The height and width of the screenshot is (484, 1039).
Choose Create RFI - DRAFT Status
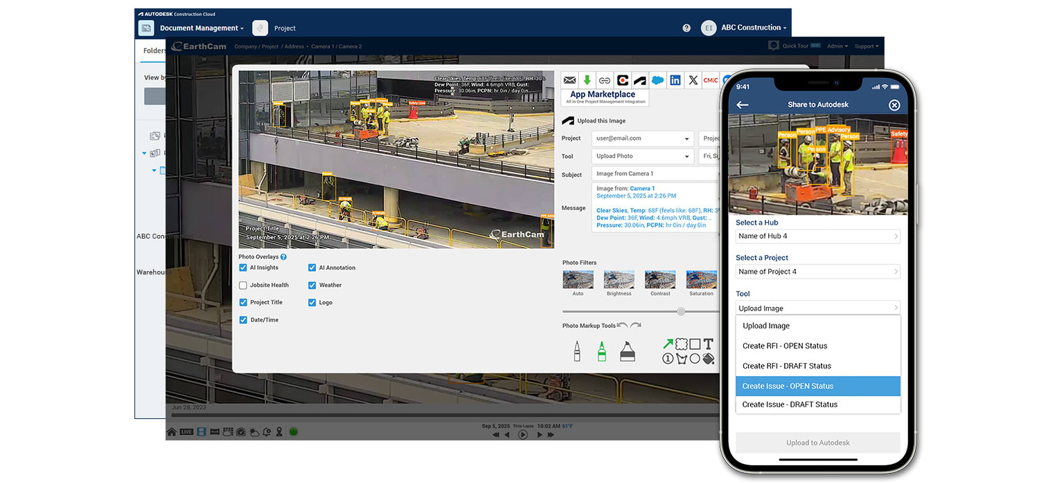pyautogui.click(x=818, y=366)
